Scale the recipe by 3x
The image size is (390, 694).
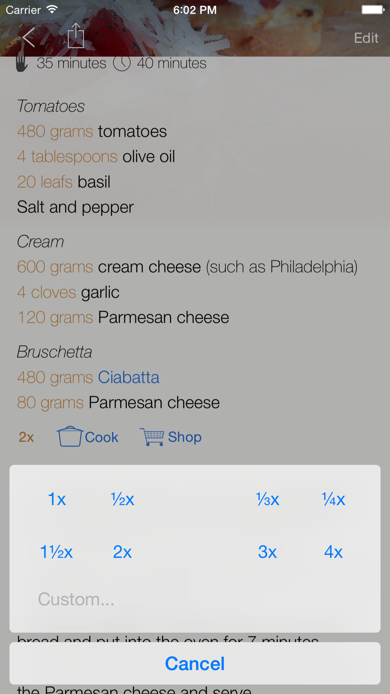[268, 552]
